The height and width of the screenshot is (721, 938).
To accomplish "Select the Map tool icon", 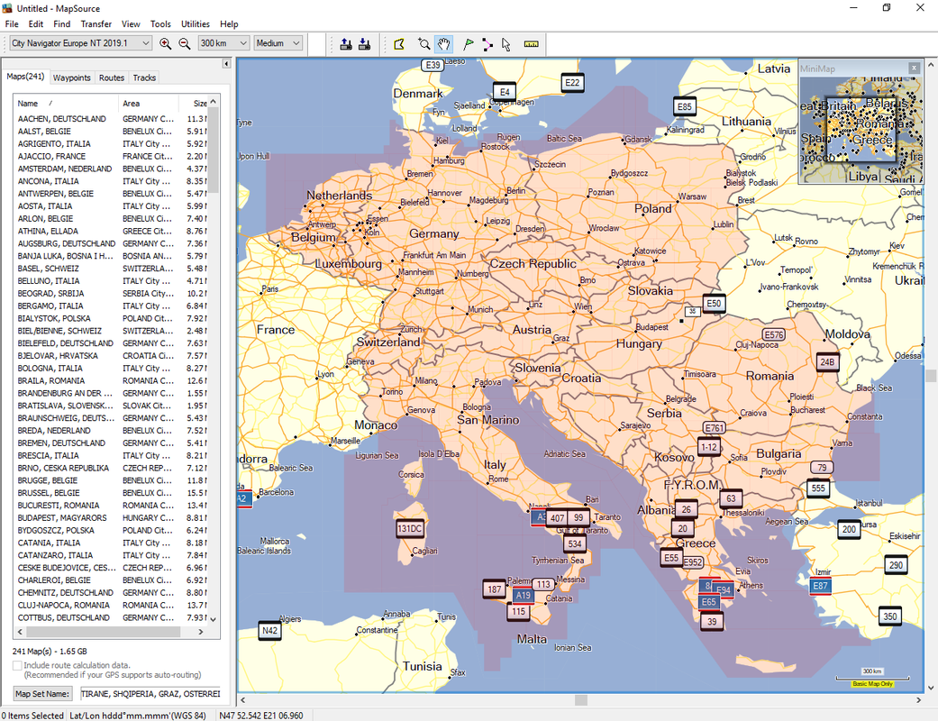I will (x=399, y=43).
